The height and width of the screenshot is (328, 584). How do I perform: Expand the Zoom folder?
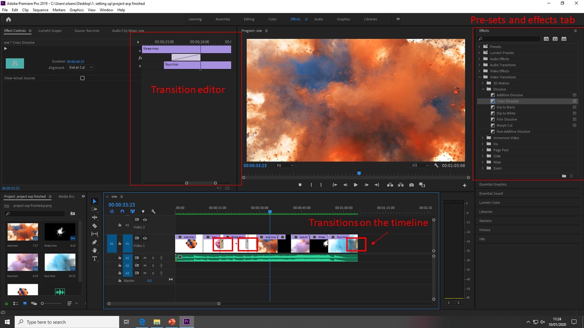pyautogui.click(x=483, y=168)
